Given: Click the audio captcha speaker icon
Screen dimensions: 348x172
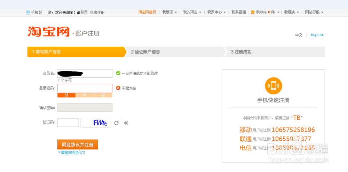Looking at the screenshot, I should (126, 123).
